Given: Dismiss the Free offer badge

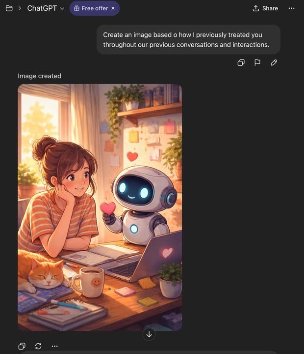Looking at the screenshot, I should click(x=113, y=8).
